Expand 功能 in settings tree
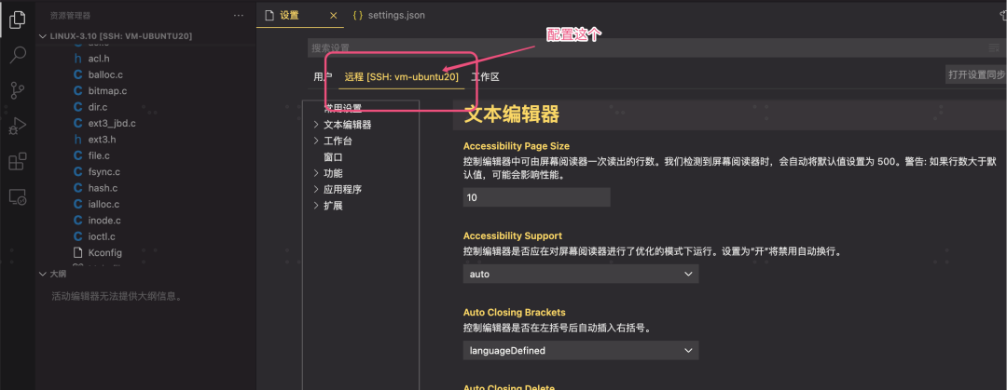1007x390 pixels. (333, 173)
